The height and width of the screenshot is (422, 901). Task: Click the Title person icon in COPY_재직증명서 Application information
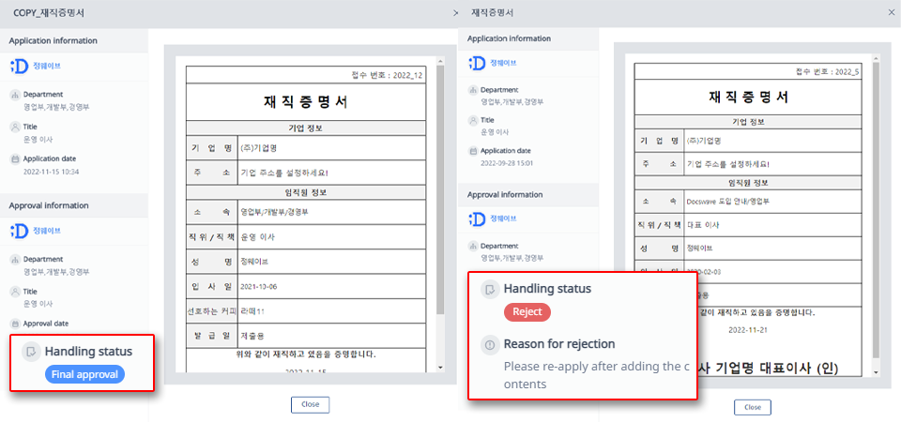point(16,127)
